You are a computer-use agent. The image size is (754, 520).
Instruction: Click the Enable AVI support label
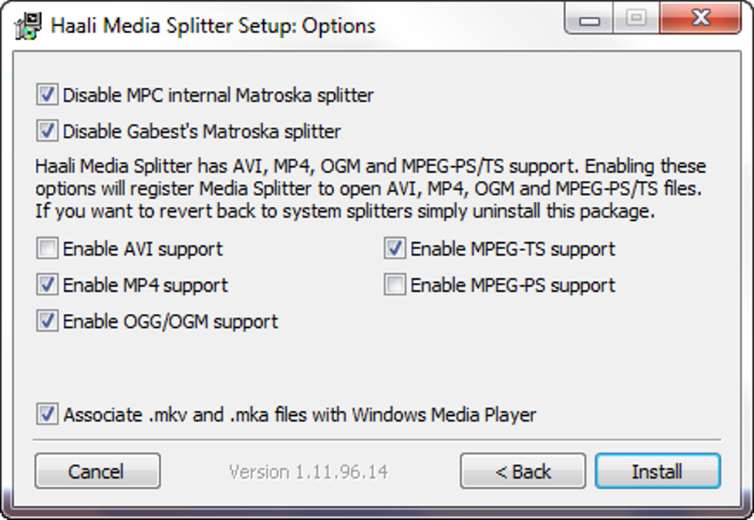pos(143,249)
